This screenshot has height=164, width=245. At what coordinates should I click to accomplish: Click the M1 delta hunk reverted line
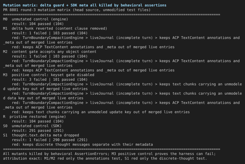pos(55,28)
